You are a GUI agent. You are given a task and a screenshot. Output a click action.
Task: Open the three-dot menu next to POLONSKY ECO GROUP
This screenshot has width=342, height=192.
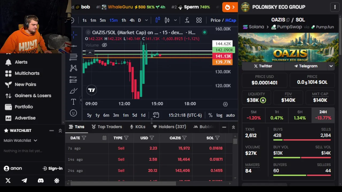(x=335, y=7)
